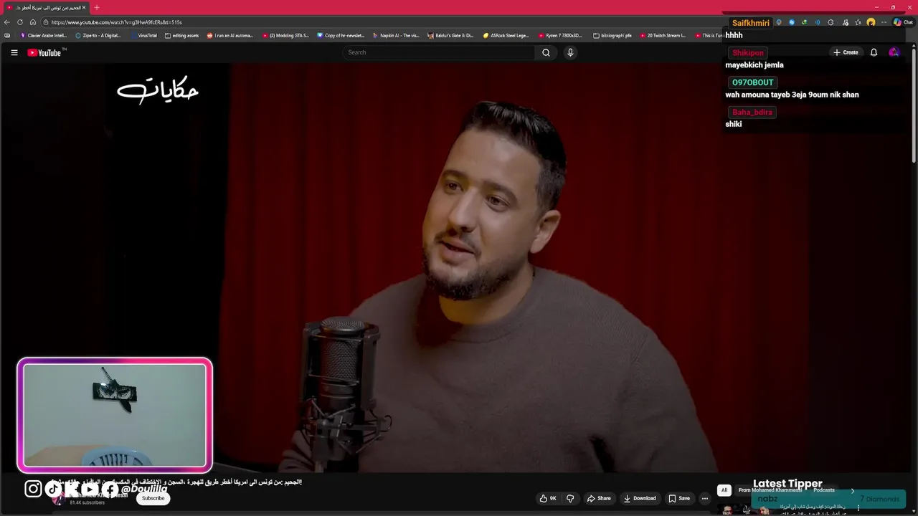918x516 pixels.
Task: Open the YouTube guide hamburger menu
Action: point(14,52)
